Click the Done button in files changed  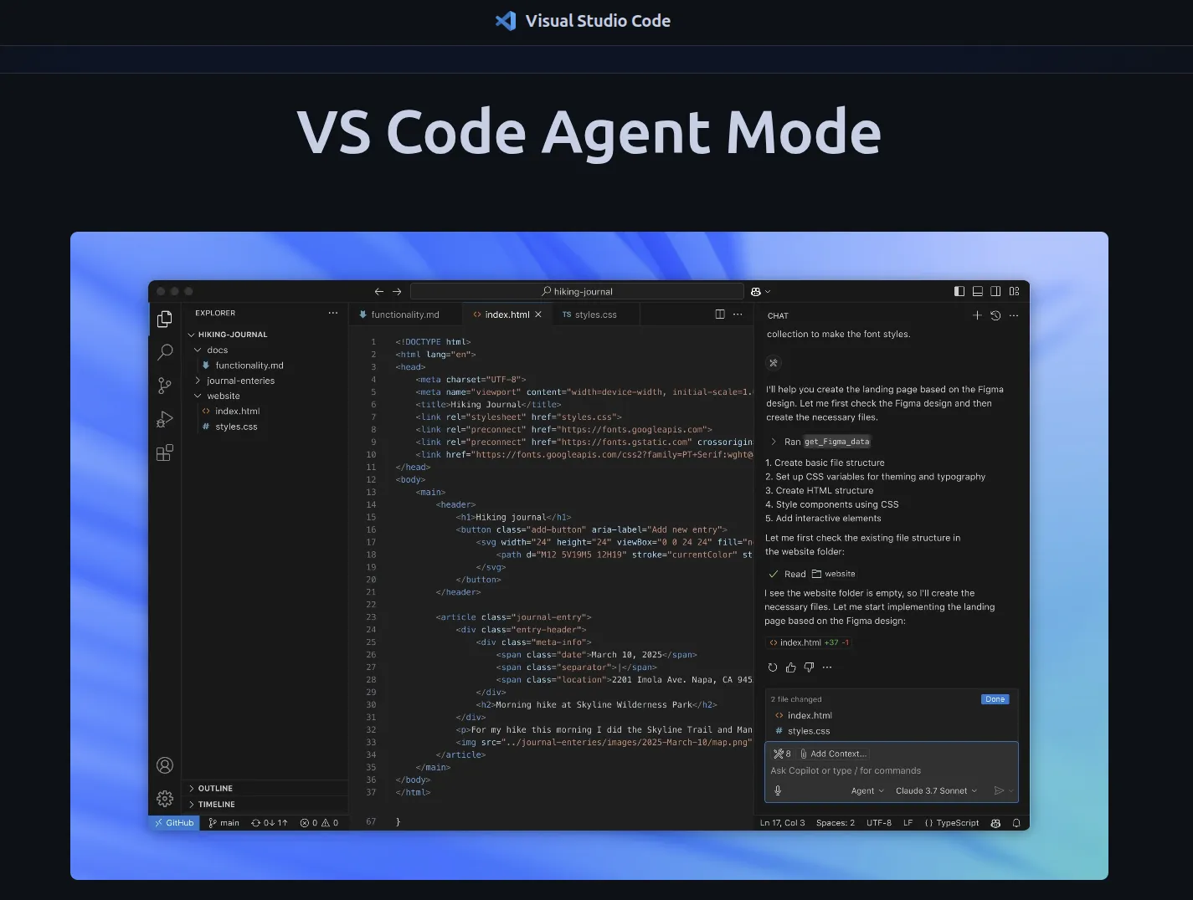[x=995, y=699]
